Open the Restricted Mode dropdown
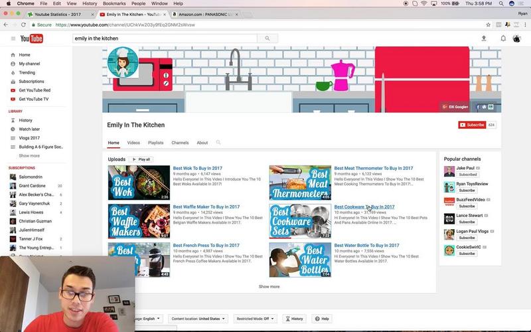This screenshot has height=332, width=531. tap(255, 319)
